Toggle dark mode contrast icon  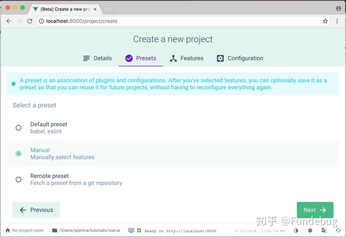pos(296,230)
